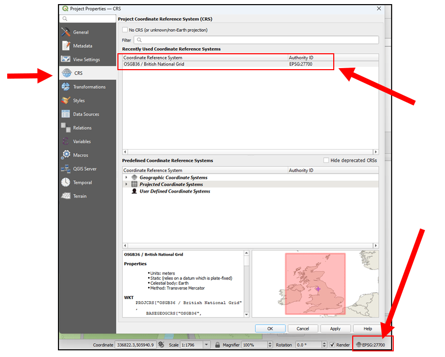Select the Metadata notepad icon
The image size is (445, 357).
click(x=66, y=46)
